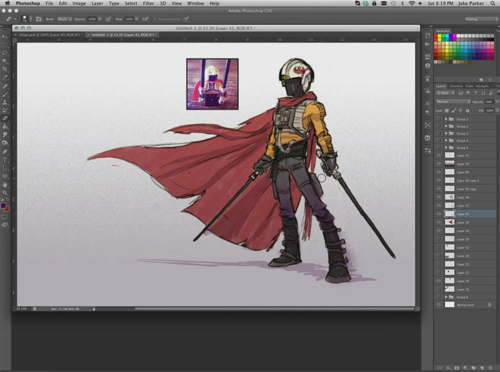500x372 pixels.
Task: Expand Group 1 folder arrow
Action: click(446, 119)
